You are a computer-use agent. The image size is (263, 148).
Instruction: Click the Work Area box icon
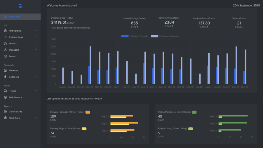click(x=5, y=118)
